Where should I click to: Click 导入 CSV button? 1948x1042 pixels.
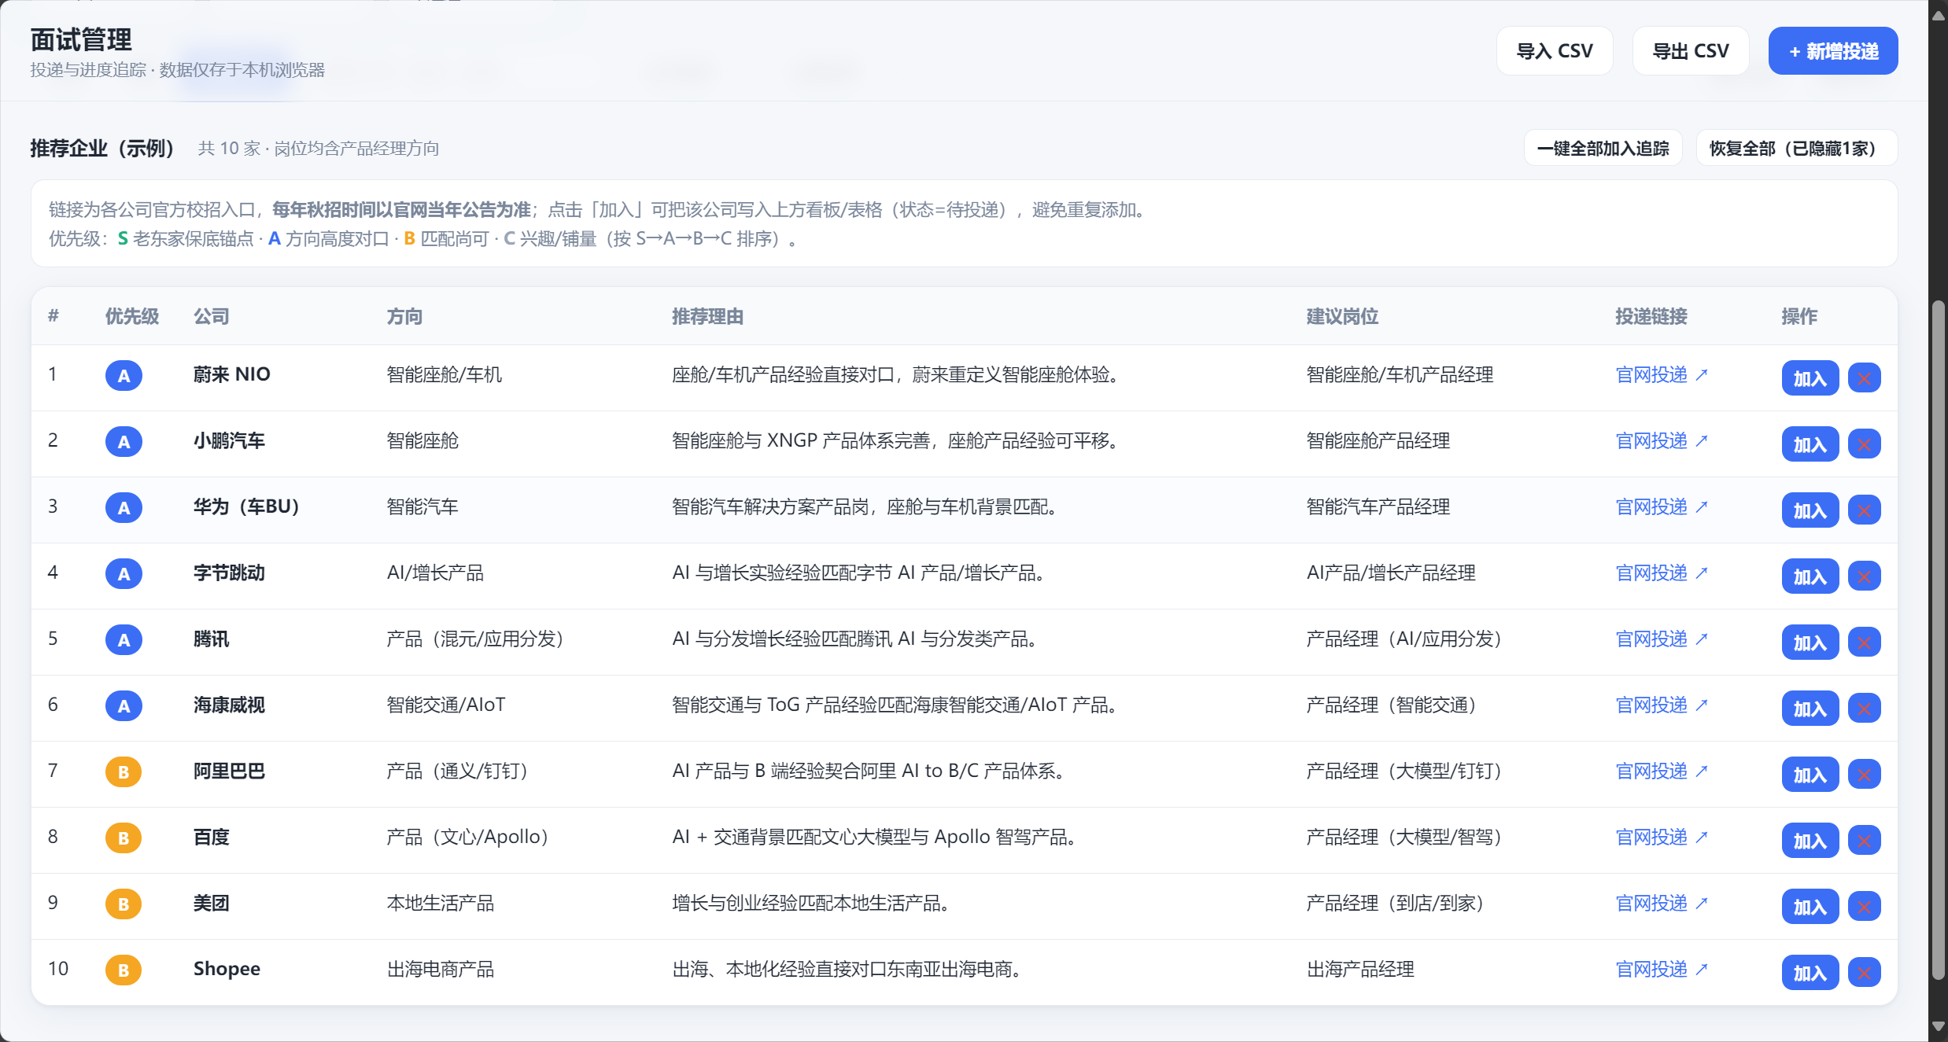pos(1555,51)
